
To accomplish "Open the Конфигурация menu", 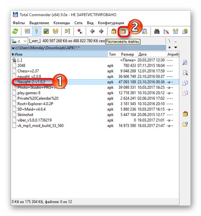I will coord(111,23).
